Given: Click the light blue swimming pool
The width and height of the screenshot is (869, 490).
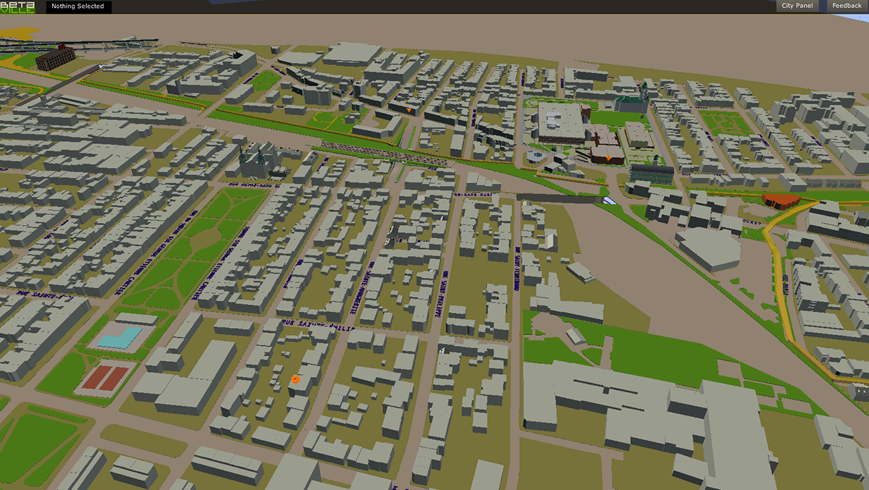Looking at the screenshot, I should coord(119,338).
